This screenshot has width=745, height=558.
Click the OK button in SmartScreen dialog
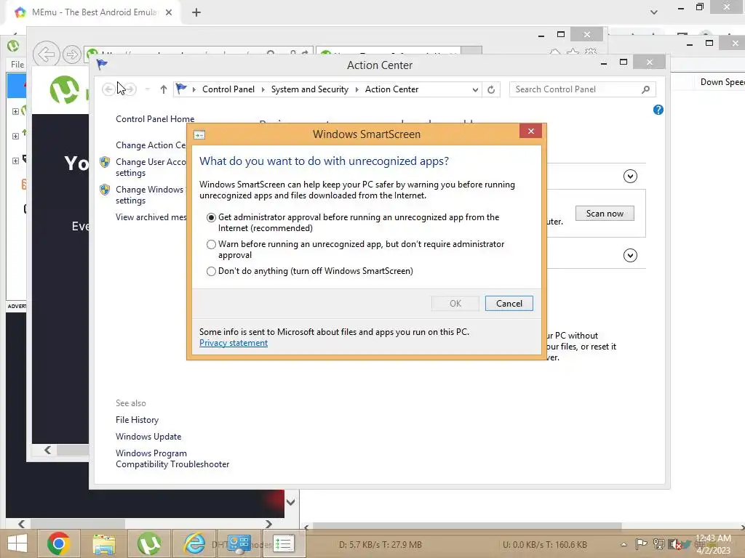[x=455, y=304]
